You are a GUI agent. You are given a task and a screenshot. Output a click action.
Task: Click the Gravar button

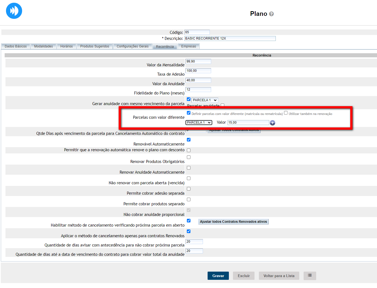[x=218, y=276]
